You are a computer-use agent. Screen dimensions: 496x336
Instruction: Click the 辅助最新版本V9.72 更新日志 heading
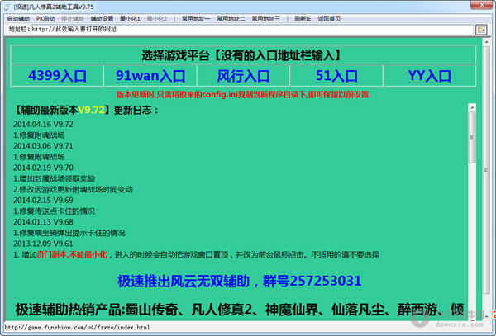tap(86, 110)
